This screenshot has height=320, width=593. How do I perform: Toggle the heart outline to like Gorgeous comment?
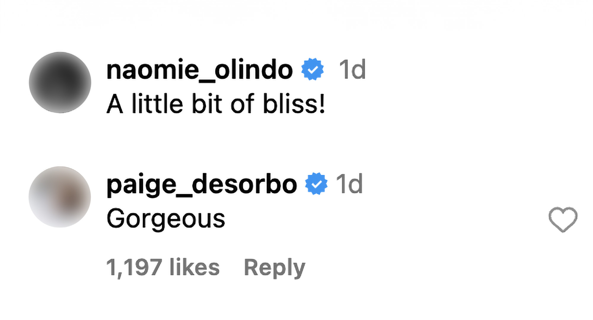coord(562,219)
